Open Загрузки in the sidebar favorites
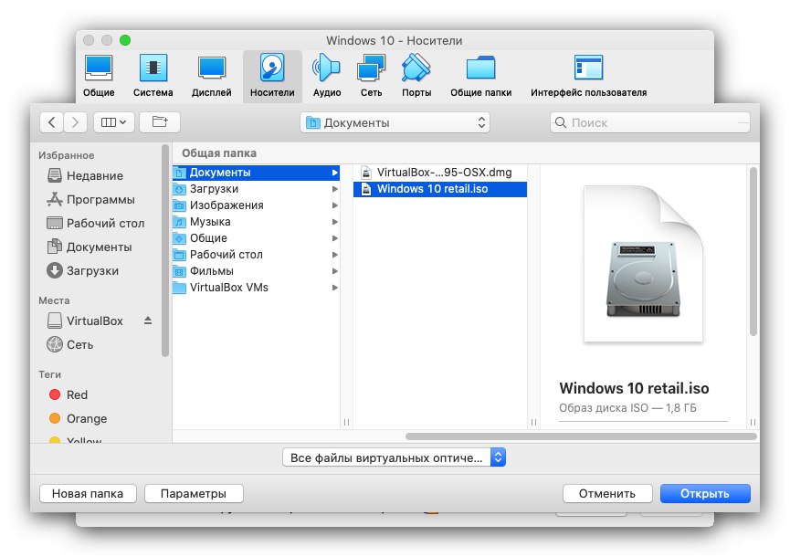 point(83,270)
